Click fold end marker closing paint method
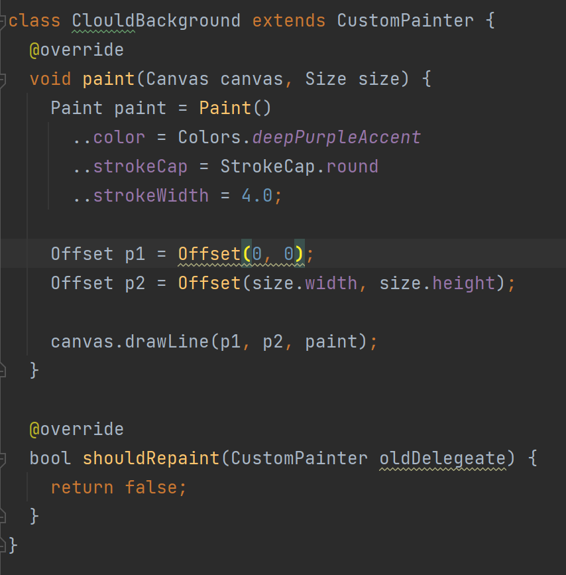Screen dimensions: 566x575 [2, 370]
